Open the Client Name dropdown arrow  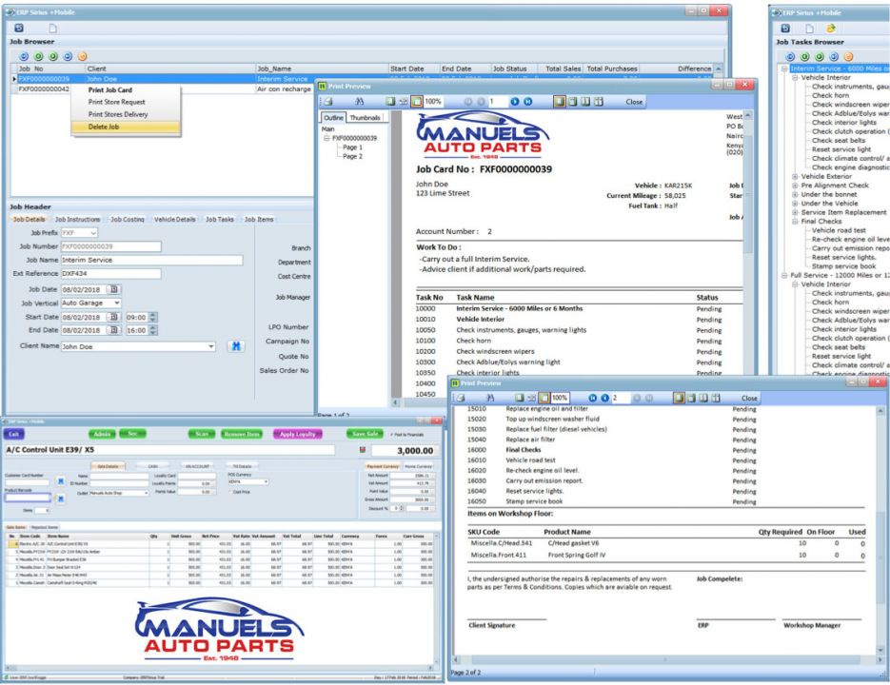[x=211, y=346]
